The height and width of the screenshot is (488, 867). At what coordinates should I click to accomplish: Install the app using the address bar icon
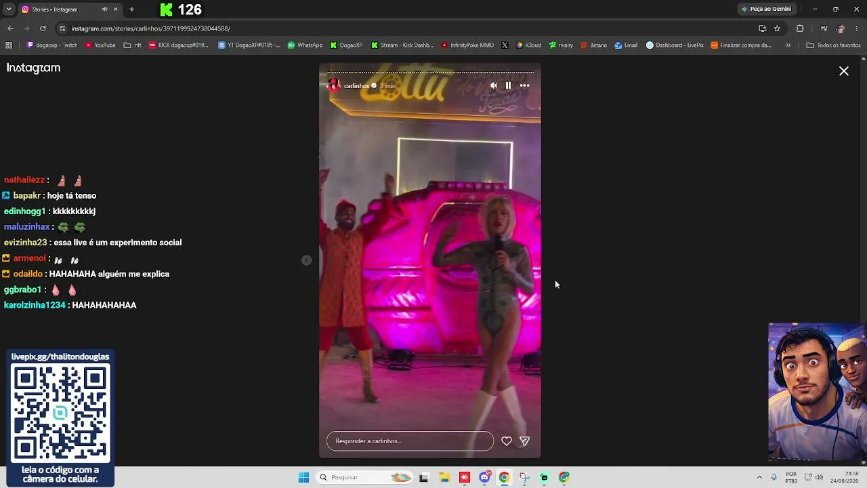point(762,28)
